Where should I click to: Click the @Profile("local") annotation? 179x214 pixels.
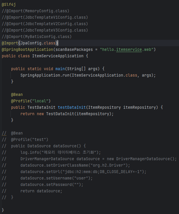31,101
